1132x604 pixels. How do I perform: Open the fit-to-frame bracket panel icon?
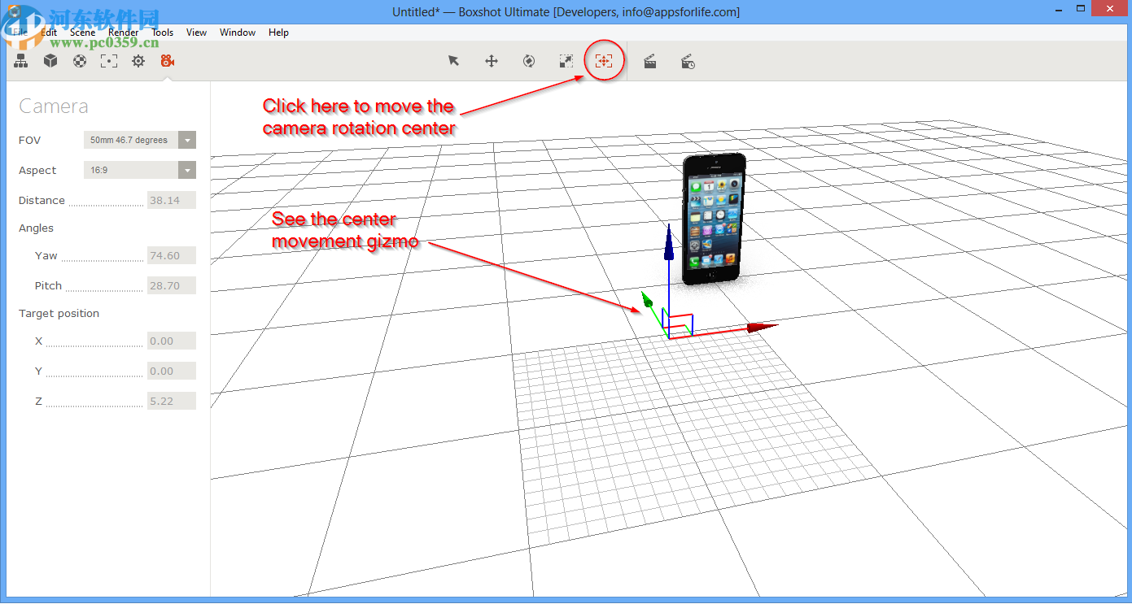tap(109, 61)
